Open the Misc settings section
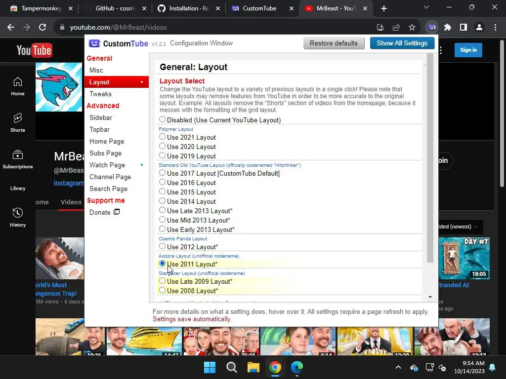506x379 pixels. (116, 70)
